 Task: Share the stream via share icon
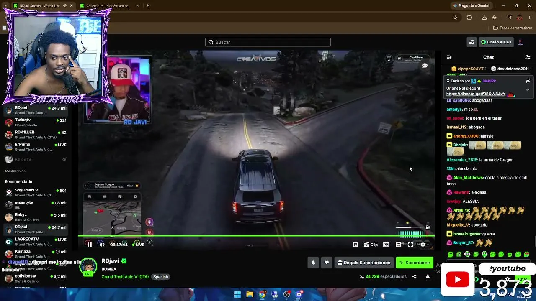tap(414, 276)
